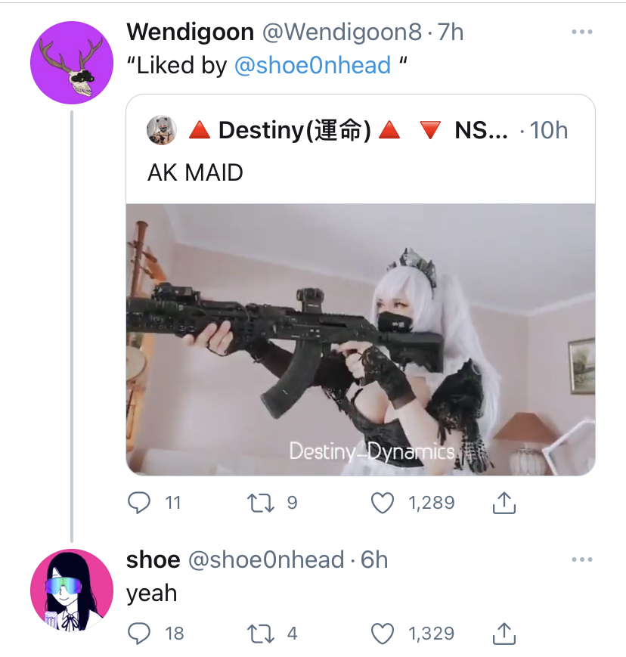This screenshot has width=626, height=657.
Task: Open the quoted 'AK MAID' tweet text
Action: pyautogui.click(x=195, y=172)
